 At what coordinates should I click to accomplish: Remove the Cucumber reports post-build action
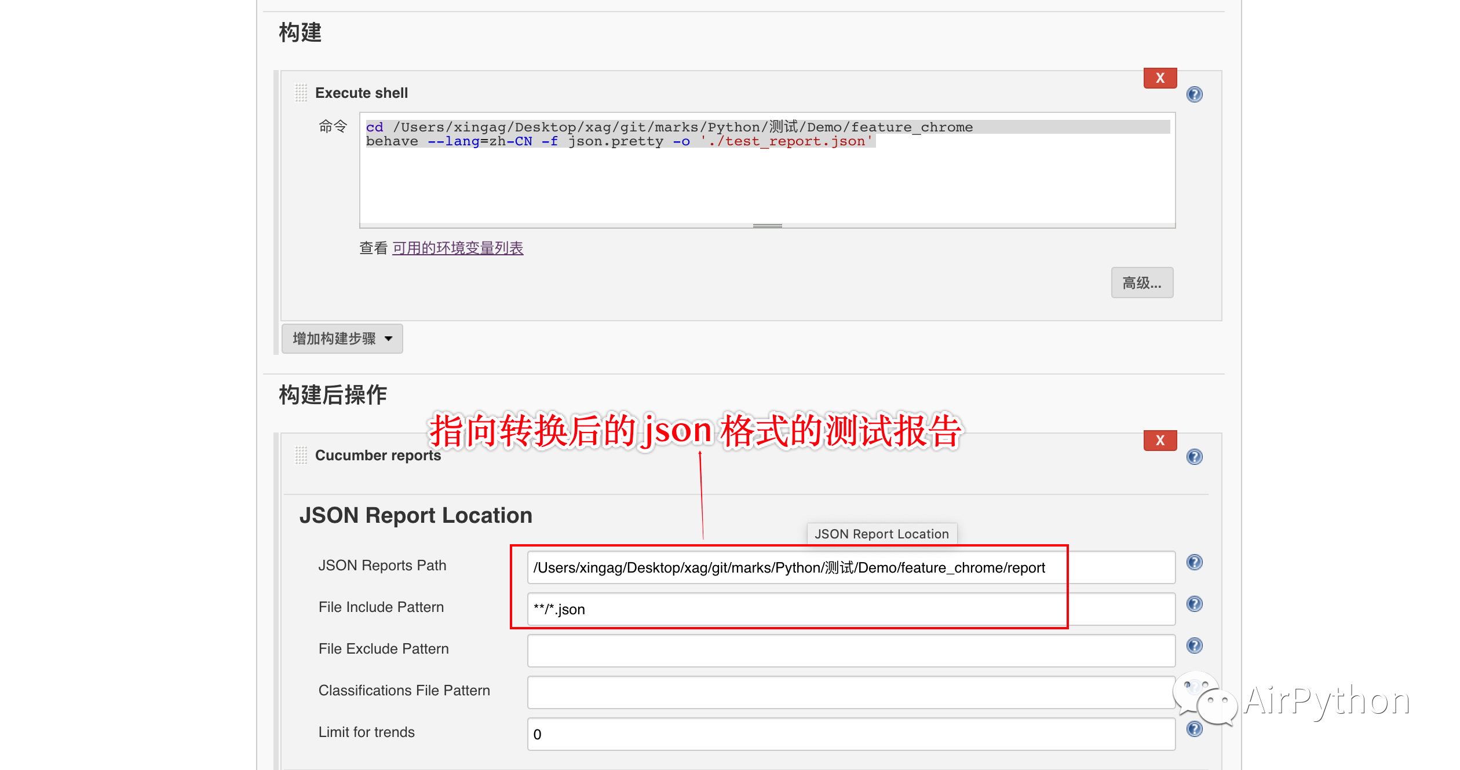(x=1159, y=441)
